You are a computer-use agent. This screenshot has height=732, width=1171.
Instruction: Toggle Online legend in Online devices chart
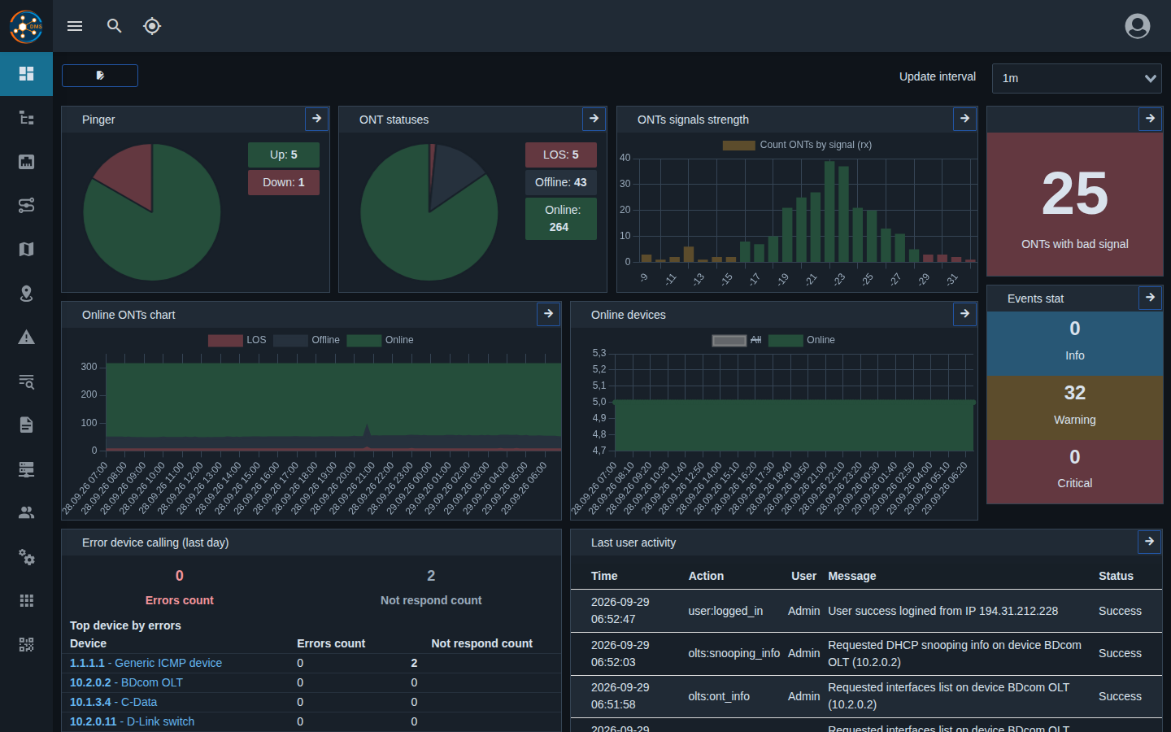[802, 340]
